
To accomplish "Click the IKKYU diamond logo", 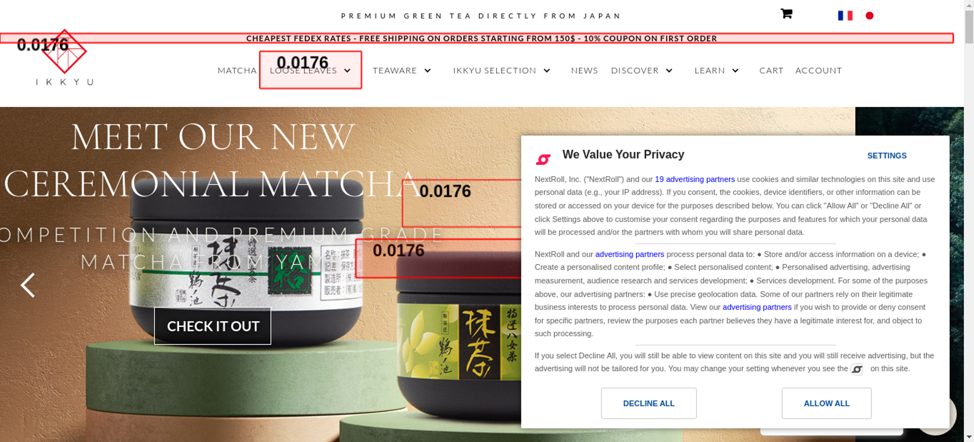I will click(64, 52).
